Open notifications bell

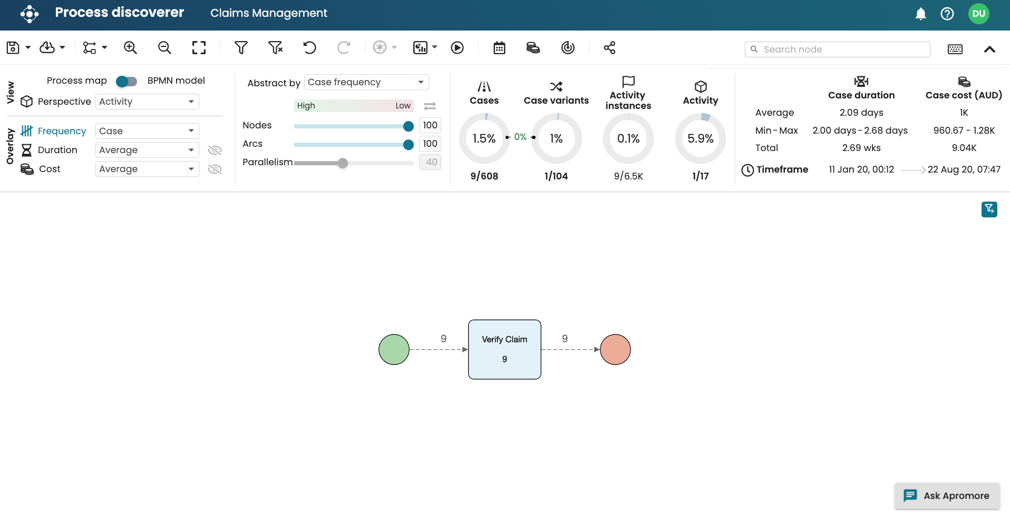pyautogui.click(x=920, y=14)
